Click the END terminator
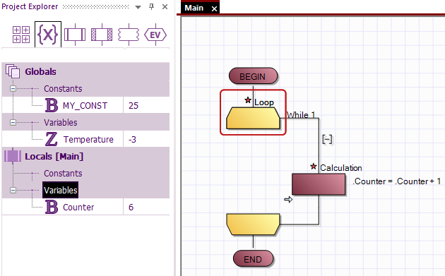 [253, 258]
